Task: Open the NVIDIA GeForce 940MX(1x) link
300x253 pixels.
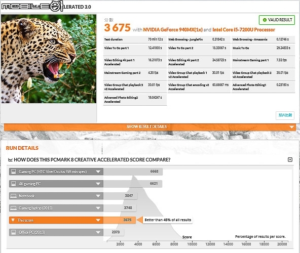Action: coord(173,30)
